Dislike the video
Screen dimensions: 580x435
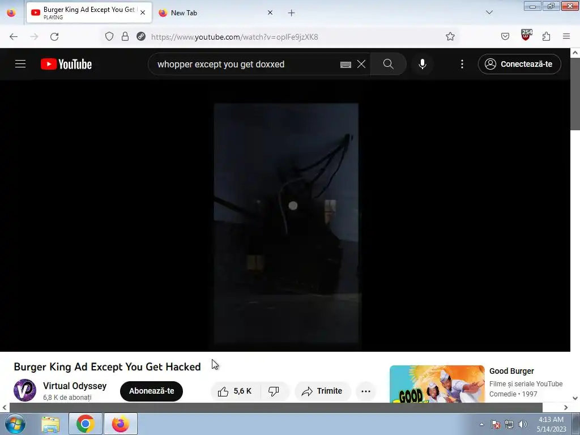tap(274, 391)
